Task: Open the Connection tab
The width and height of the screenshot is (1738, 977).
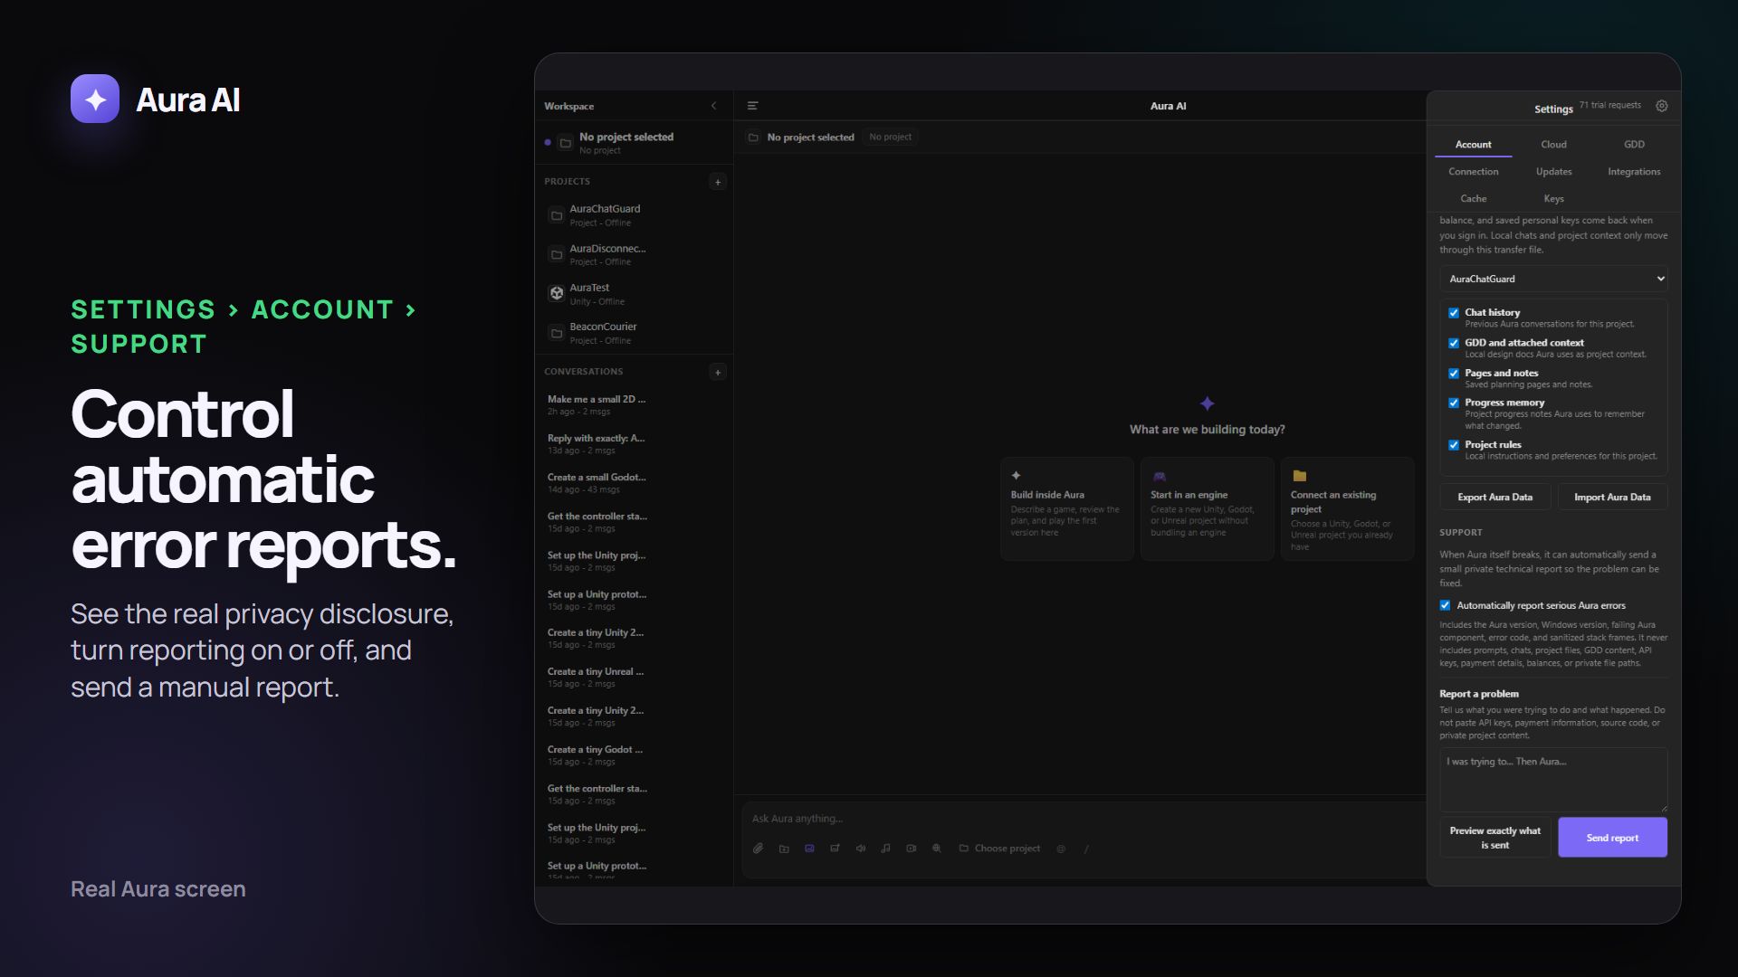Action: click(1473, 172)
